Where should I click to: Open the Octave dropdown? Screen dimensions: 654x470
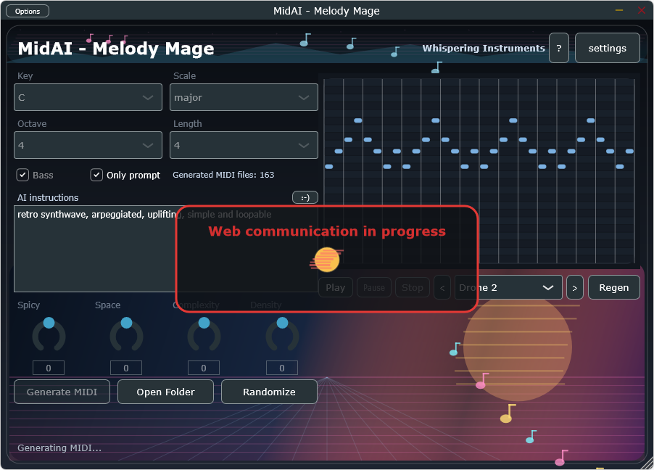point(88,145)
